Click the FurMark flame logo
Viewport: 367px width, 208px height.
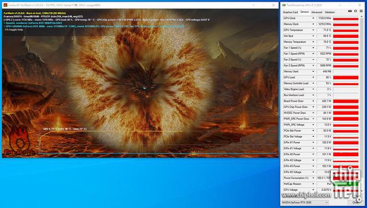click(19, 141)
